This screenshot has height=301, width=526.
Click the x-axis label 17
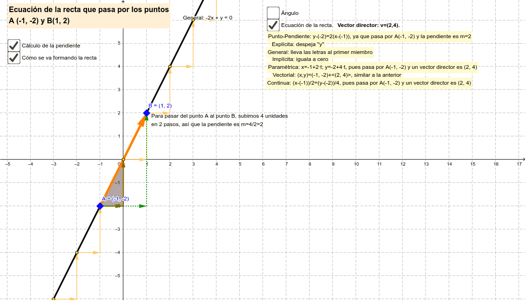tap(519, 164)
